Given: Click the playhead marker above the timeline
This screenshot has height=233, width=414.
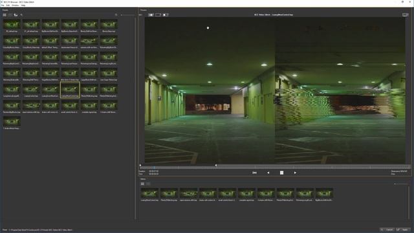Looking at the screenshot, I should tap(216, 166).
